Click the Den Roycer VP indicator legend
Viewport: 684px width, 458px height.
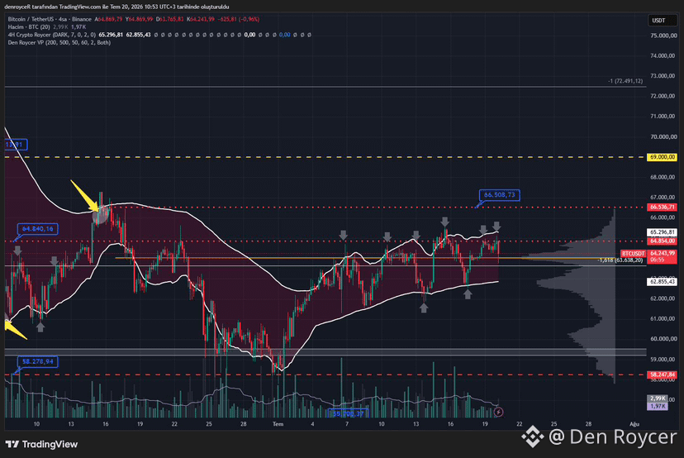[59, 43]
